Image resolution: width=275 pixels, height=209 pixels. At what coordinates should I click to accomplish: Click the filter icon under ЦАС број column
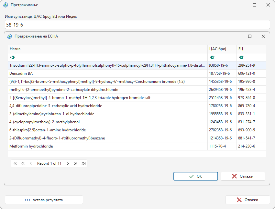(212, 57)
